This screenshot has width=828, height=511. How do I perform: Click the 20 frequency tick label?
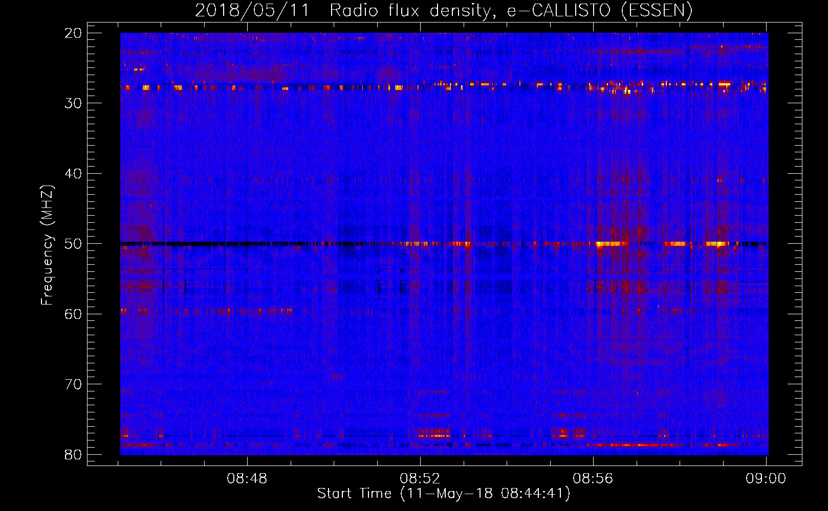coord(74,33)
